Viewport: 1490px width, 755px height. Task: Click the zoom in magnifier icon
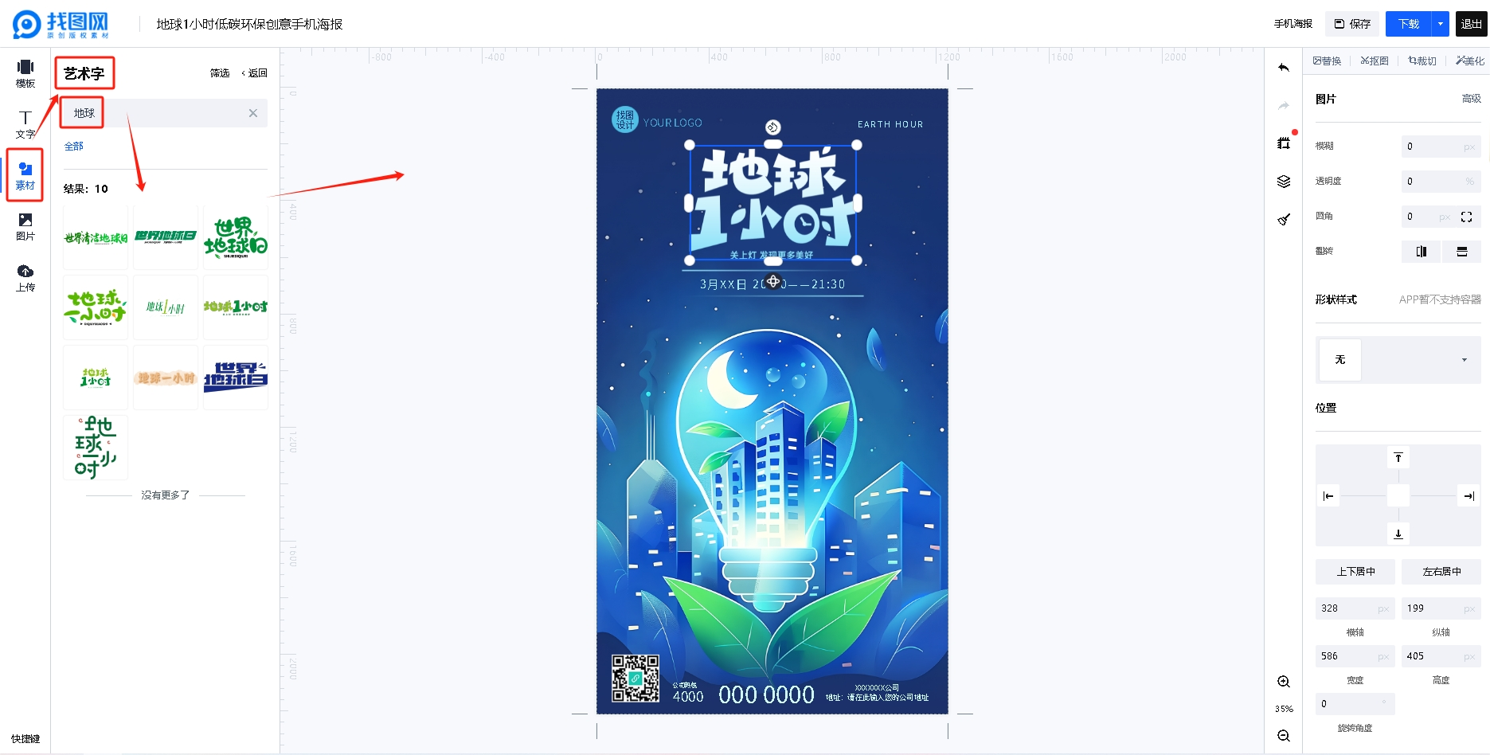(x=1284, y=682)
